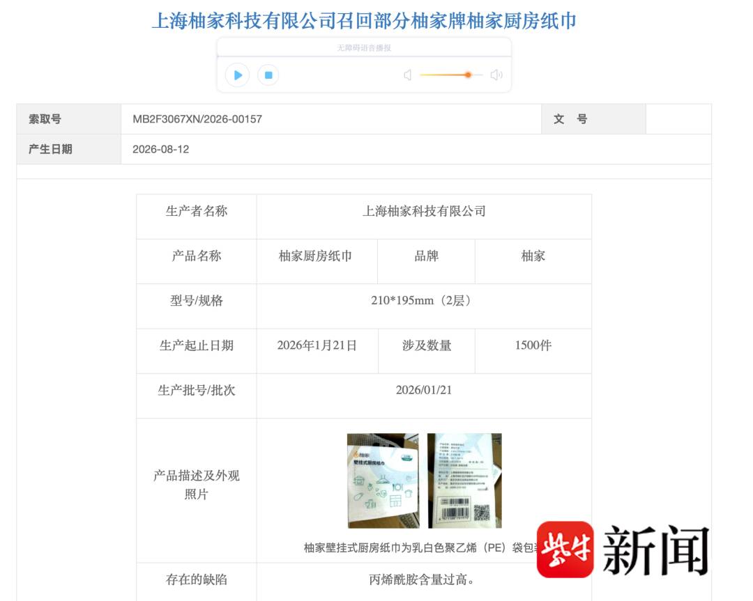Click the 生产起止日期 label cell
This screenshot has height=601, width=753.
197,351
